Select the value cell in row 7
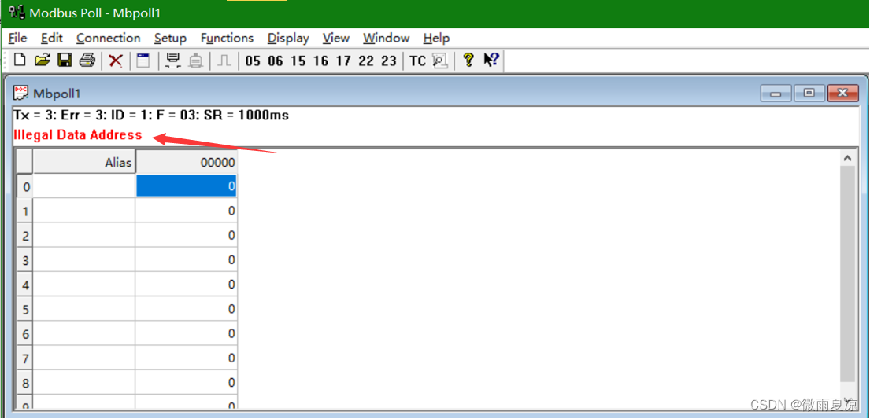 [x=187, y=358]
